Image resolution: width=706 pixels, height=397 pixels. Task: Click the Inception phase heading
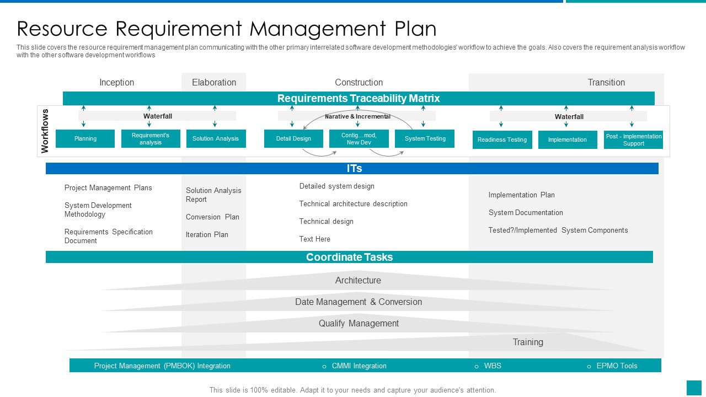pos(116,82)
